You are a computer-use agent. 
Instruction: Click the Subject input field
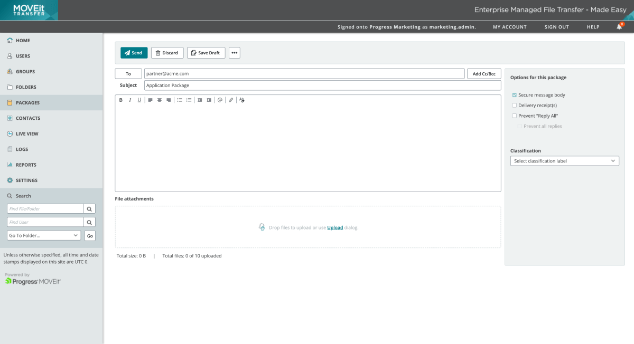pos(322,85)
